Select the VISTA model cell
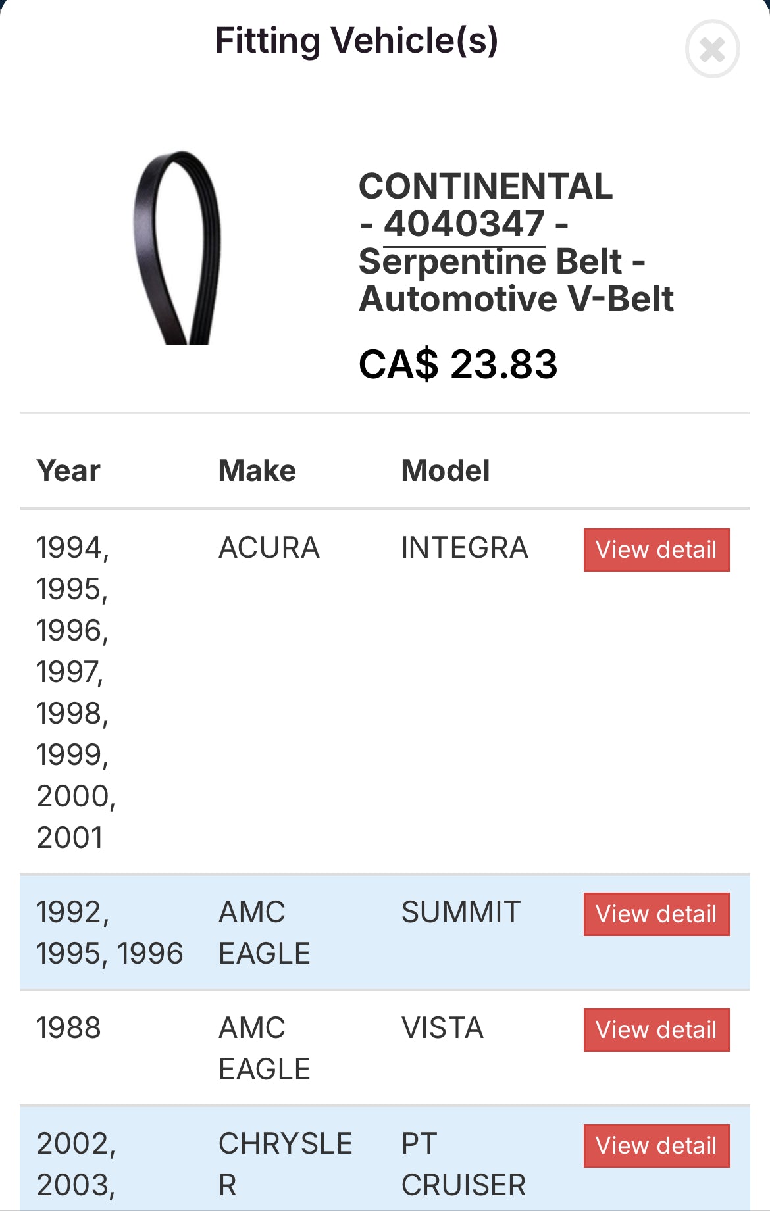Viewport: 770px width, 1211px height. click(x=442, y=1028)
